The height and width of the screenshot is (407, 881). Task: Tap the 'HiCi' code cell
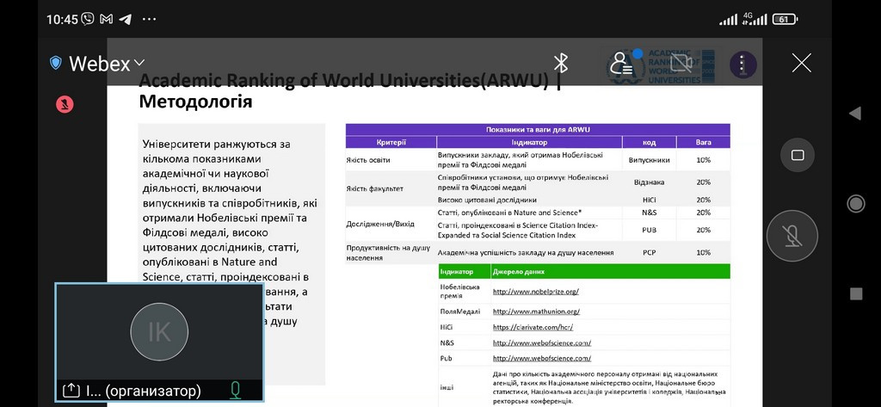[x=649, y=200]
